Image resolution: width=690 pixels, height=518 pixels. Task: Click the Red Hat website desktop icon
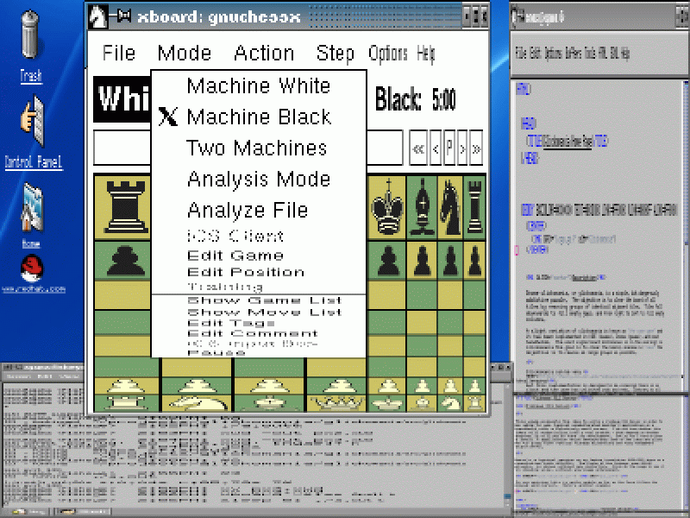[x=32, y=268]
